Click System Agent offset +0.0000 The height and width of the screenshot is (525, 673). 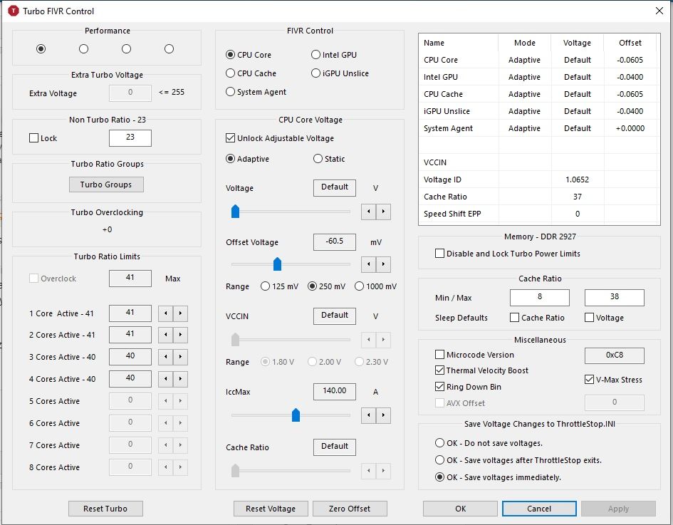pos(630,128)
